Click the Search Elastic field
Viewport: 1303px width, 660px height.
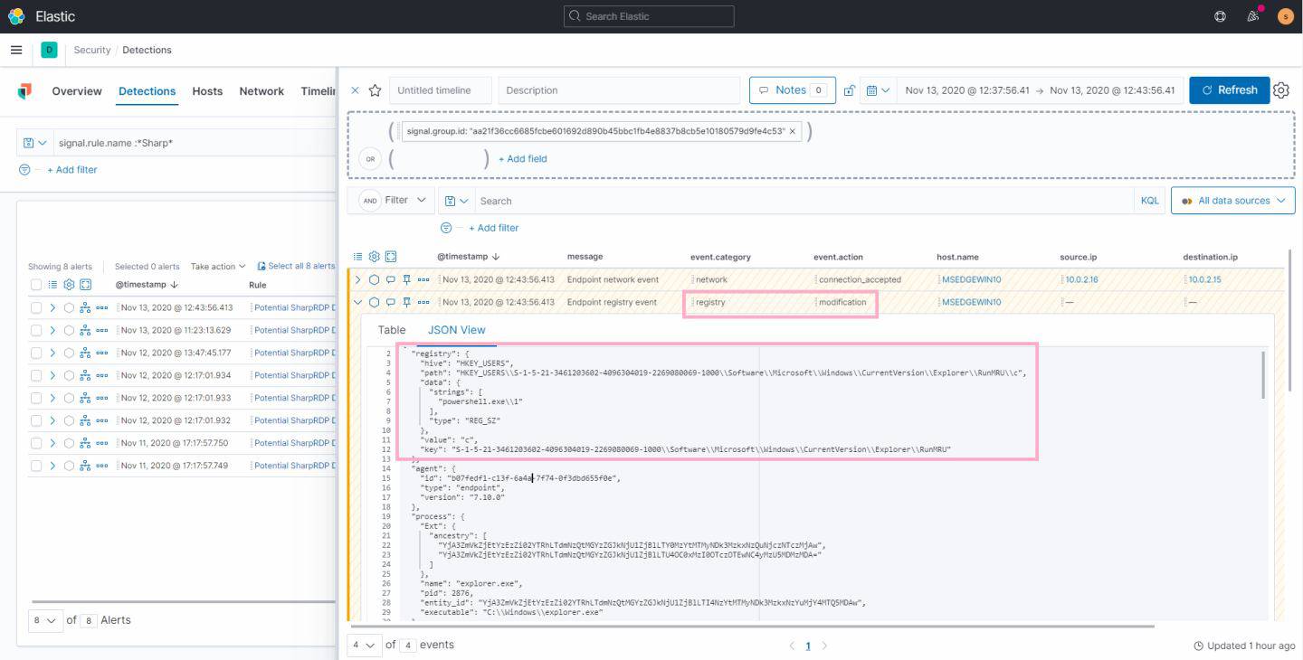(649, 16)
